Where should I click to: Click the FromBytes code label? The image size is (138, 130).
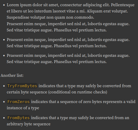18,118
